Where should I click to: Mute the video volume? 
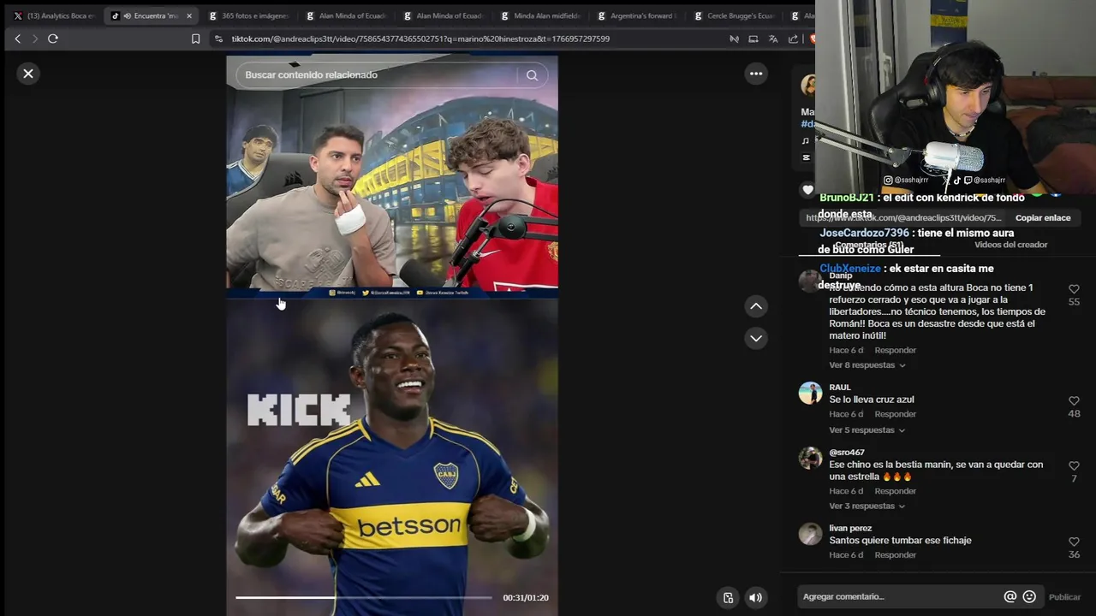tap(755, 598)
